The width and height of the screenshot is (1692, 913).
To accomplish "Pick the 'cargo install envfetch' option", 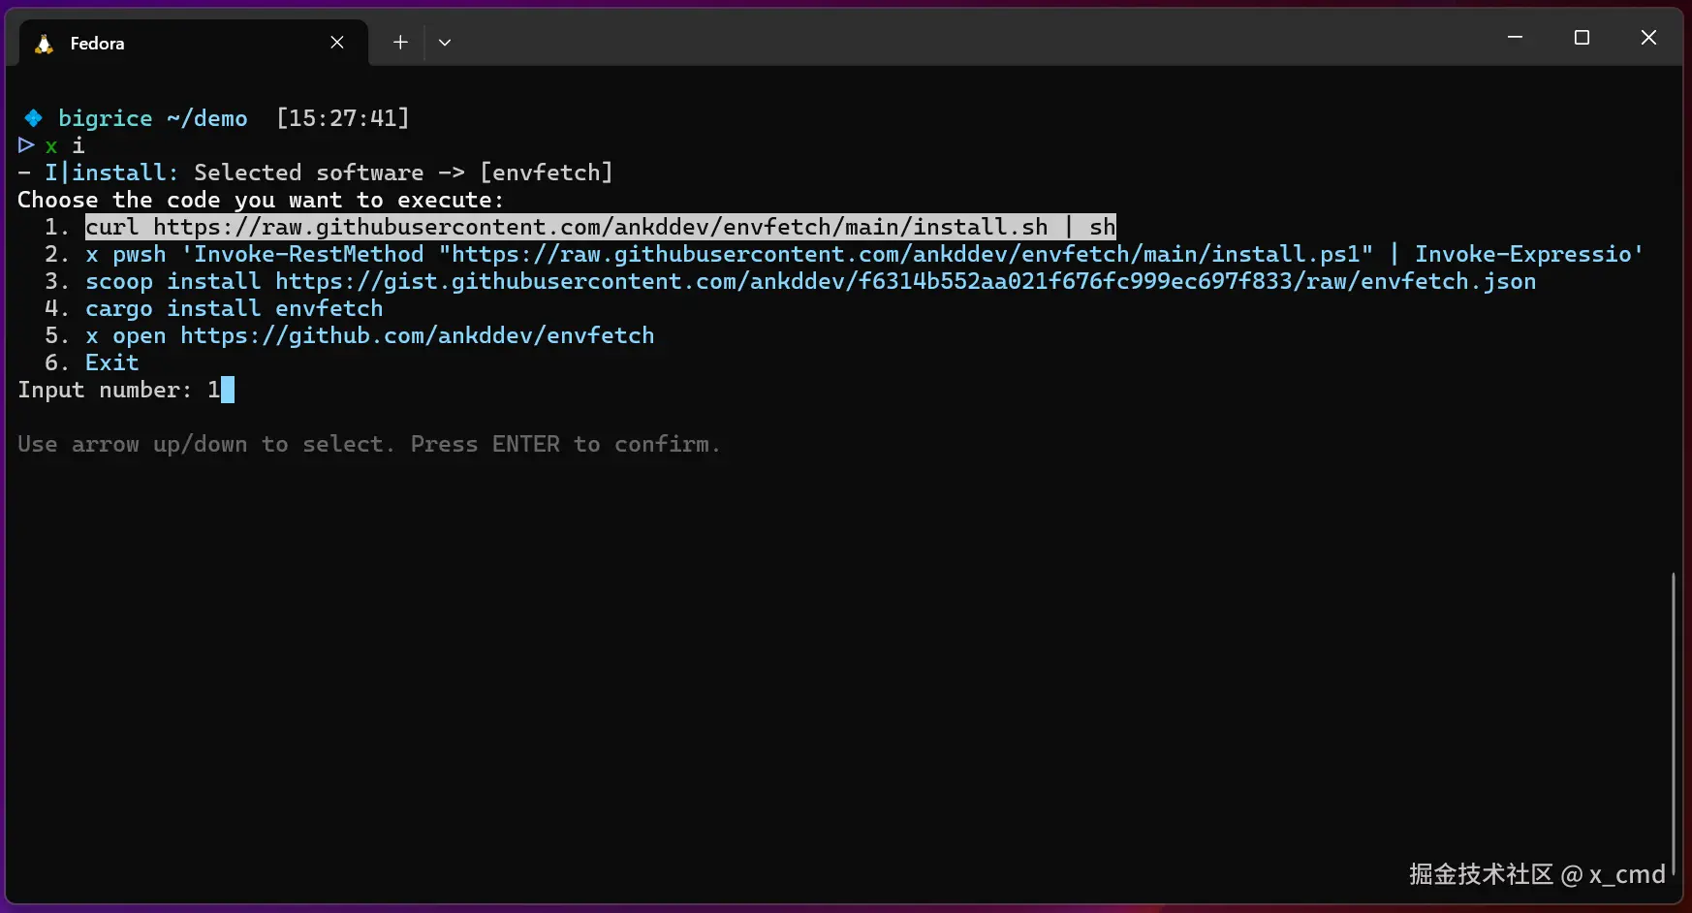I will point(234,308).
